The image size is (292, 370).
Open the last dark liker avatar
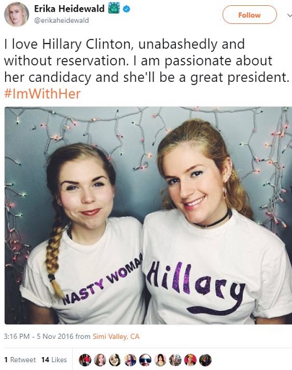[206, 360]
